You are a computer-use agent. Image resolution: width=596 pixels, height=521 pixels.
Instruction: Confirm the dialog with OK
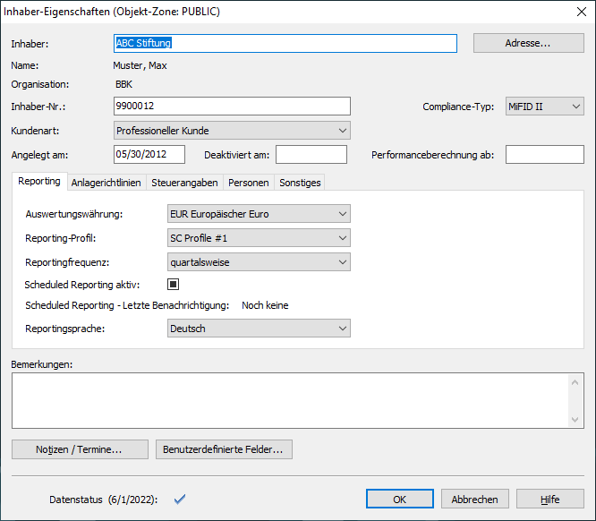pyautogui.click(x=401, y=500)
